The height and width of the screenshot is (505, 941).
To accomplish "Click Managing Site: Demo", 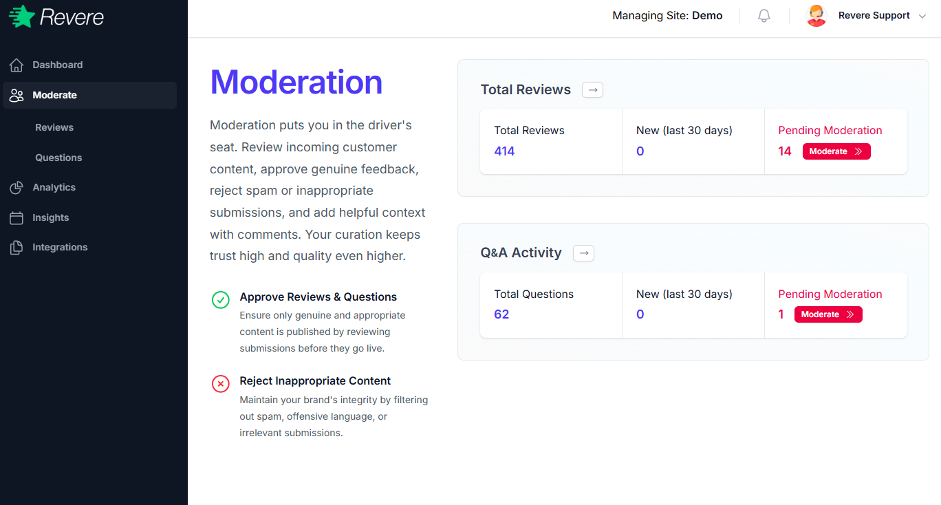I will [667, 15].
